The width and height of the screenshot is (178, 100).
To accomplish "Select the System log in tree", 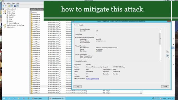I will tap(11, 21).
